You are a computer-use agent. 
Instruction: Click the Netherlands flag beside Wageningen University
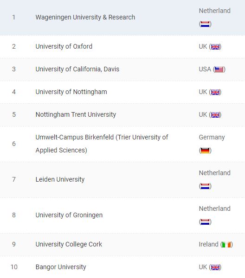point(205,24)
